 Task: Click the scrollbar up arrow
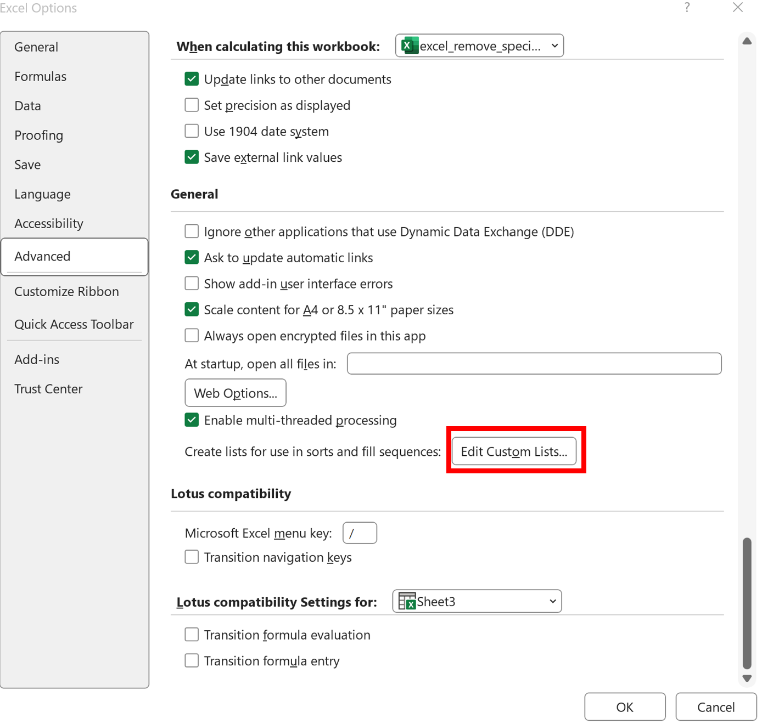(x=747, y=41)
